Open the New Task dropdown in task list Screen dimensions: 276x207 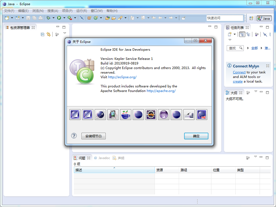[235, 34]
